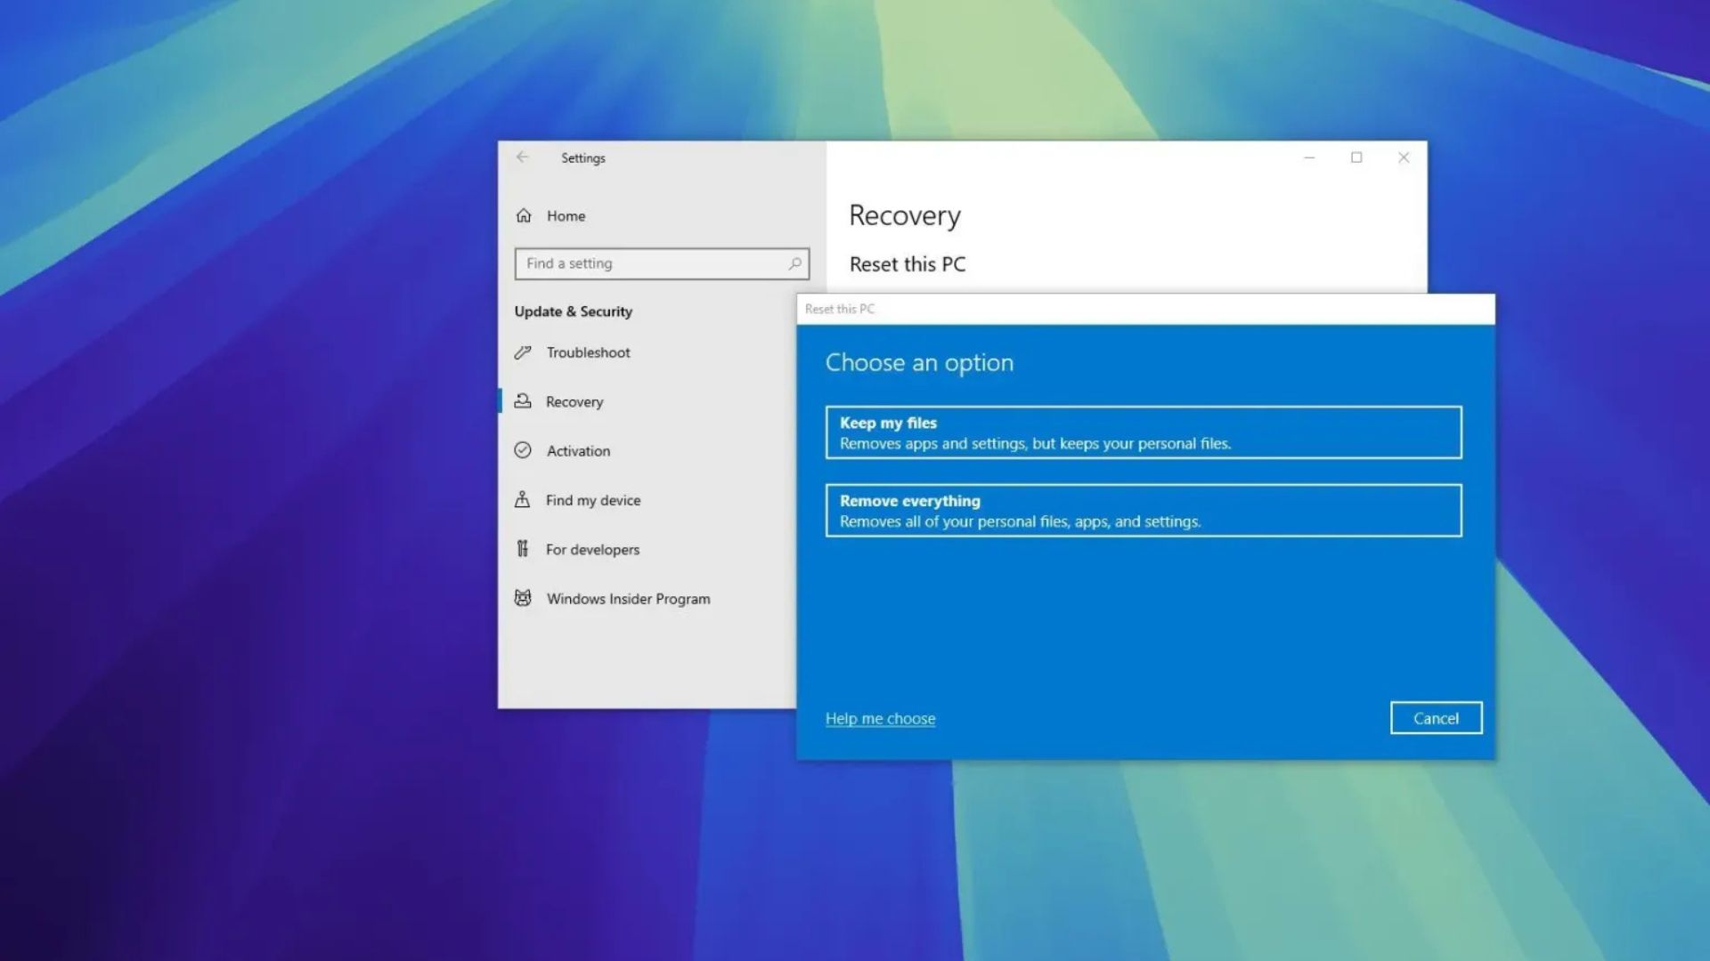The height and width of the screenshot is (961, 1710).
Task: Click the Activation checkmark icon
Action: pyautogui.click(x=525, y=451)
